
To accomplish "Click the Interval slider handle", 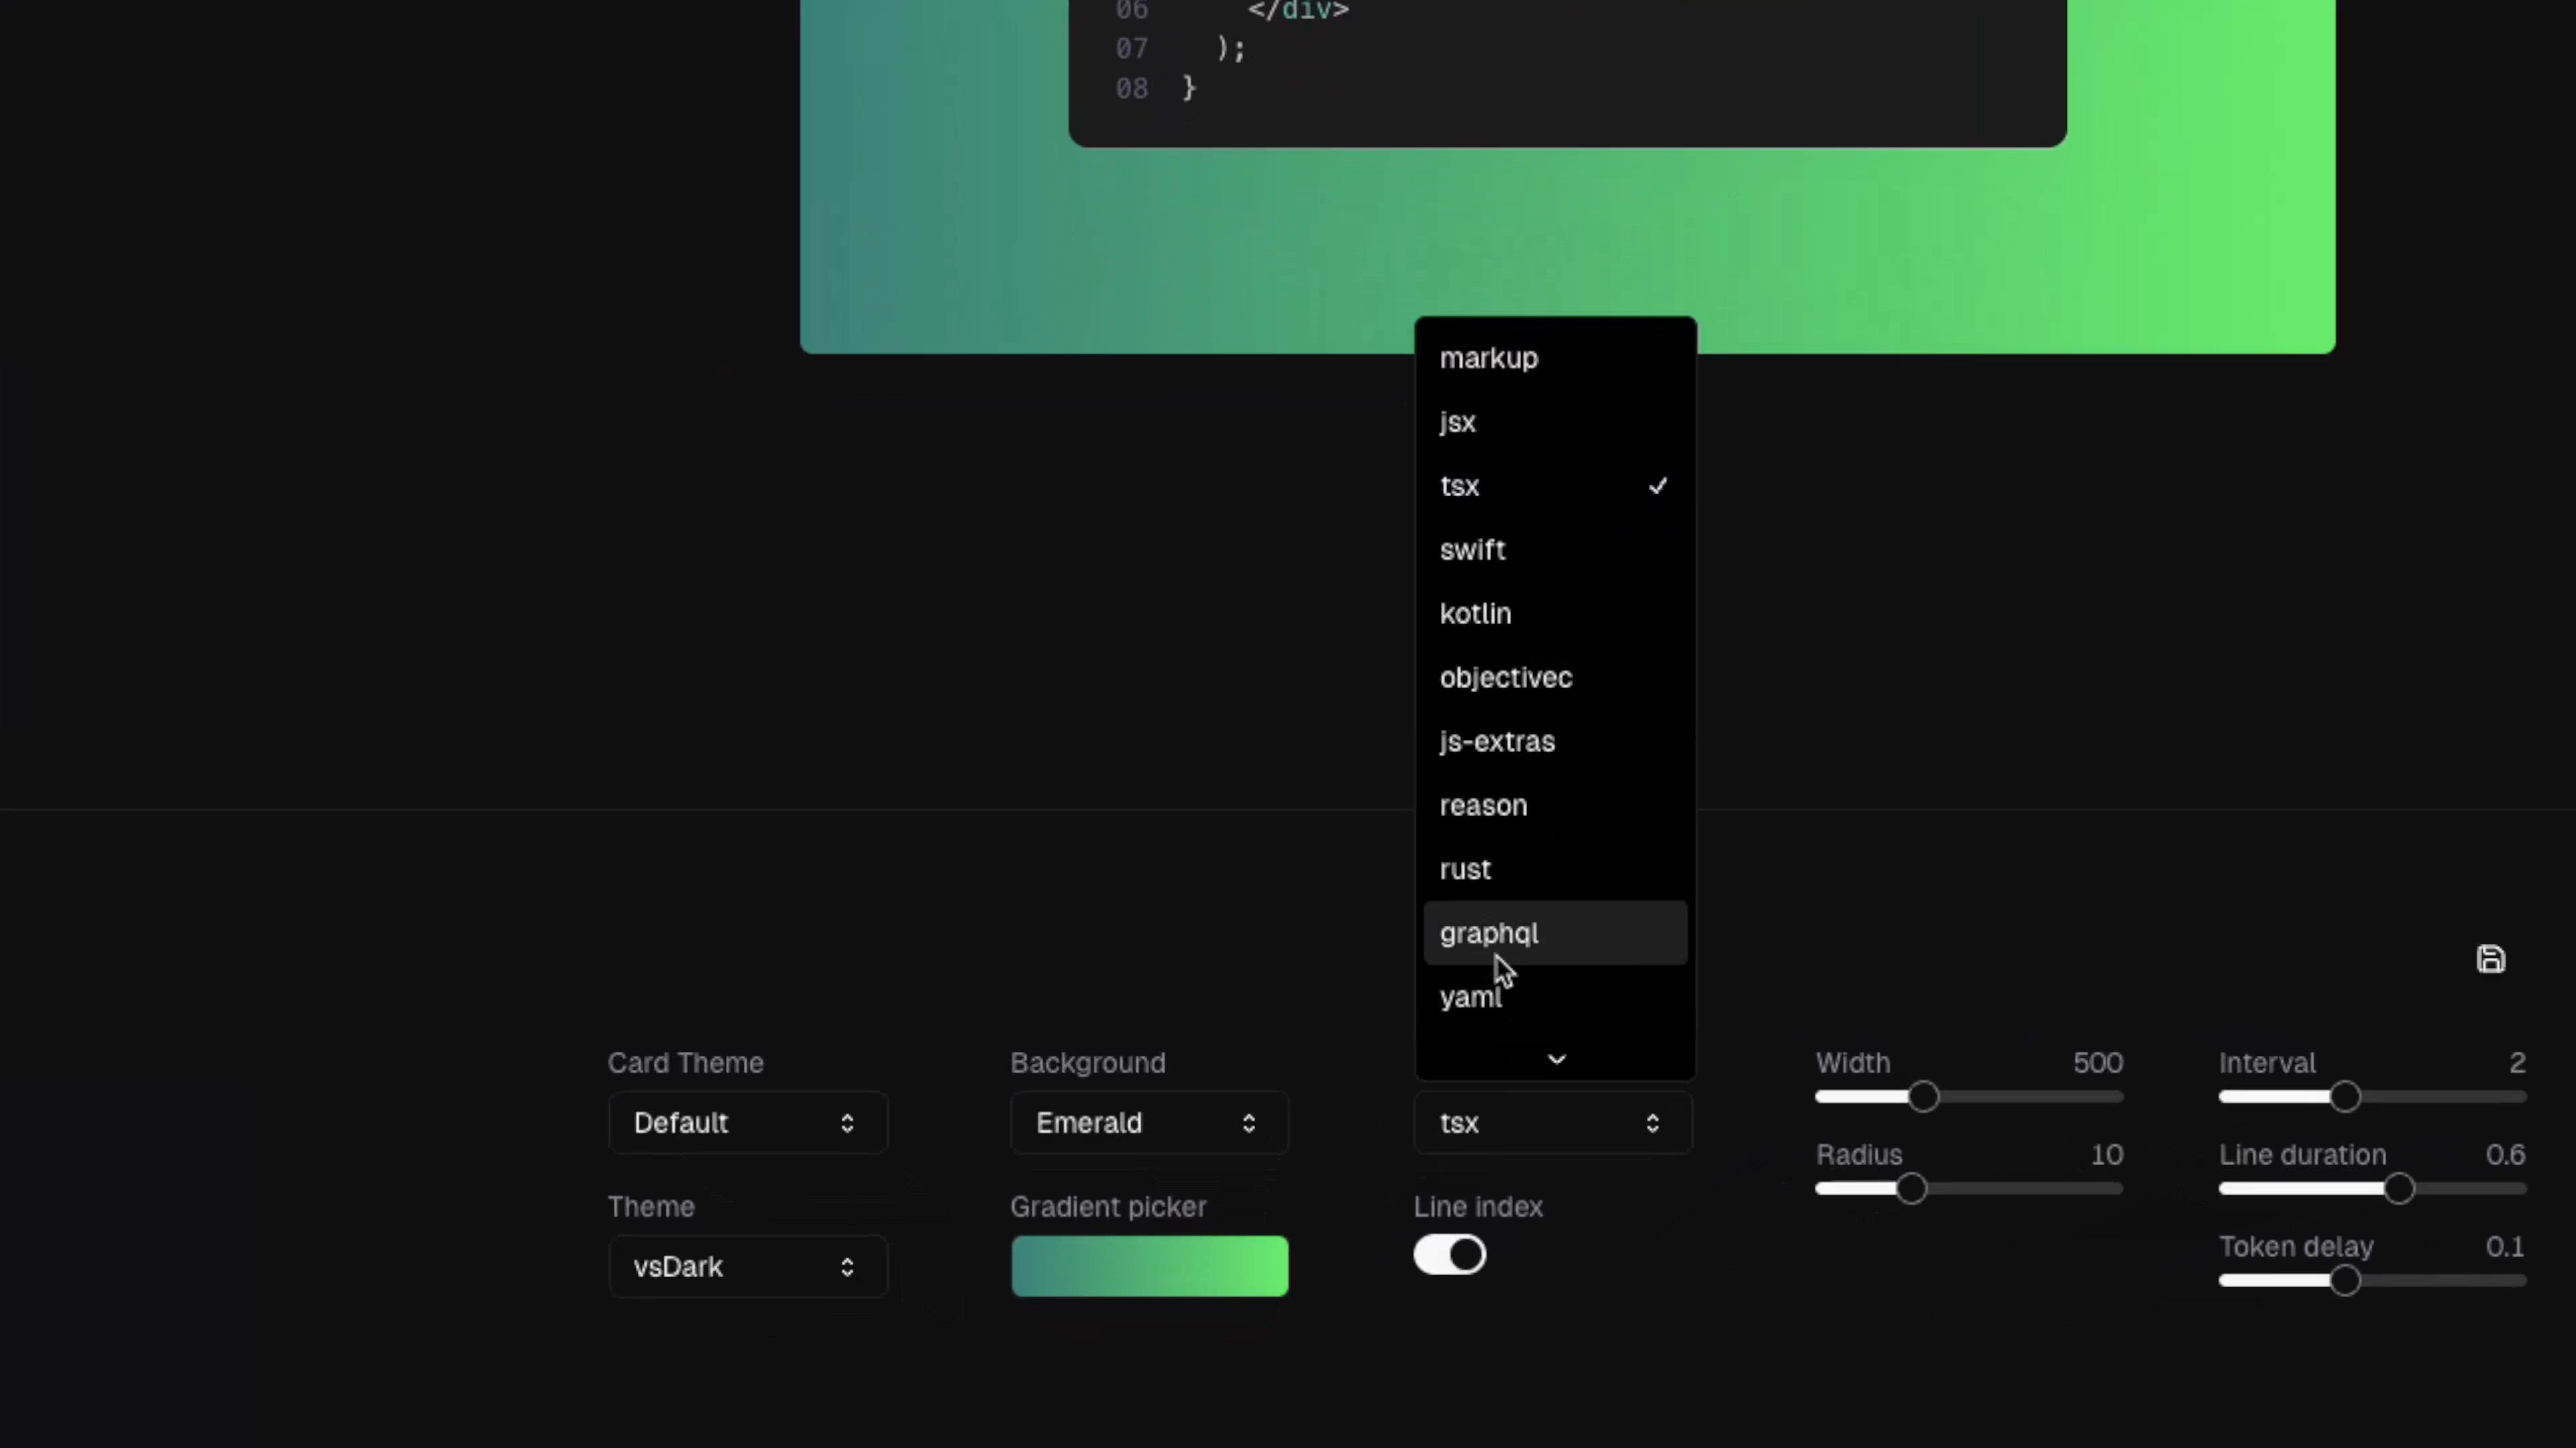I will (x=2345, y=1096).
